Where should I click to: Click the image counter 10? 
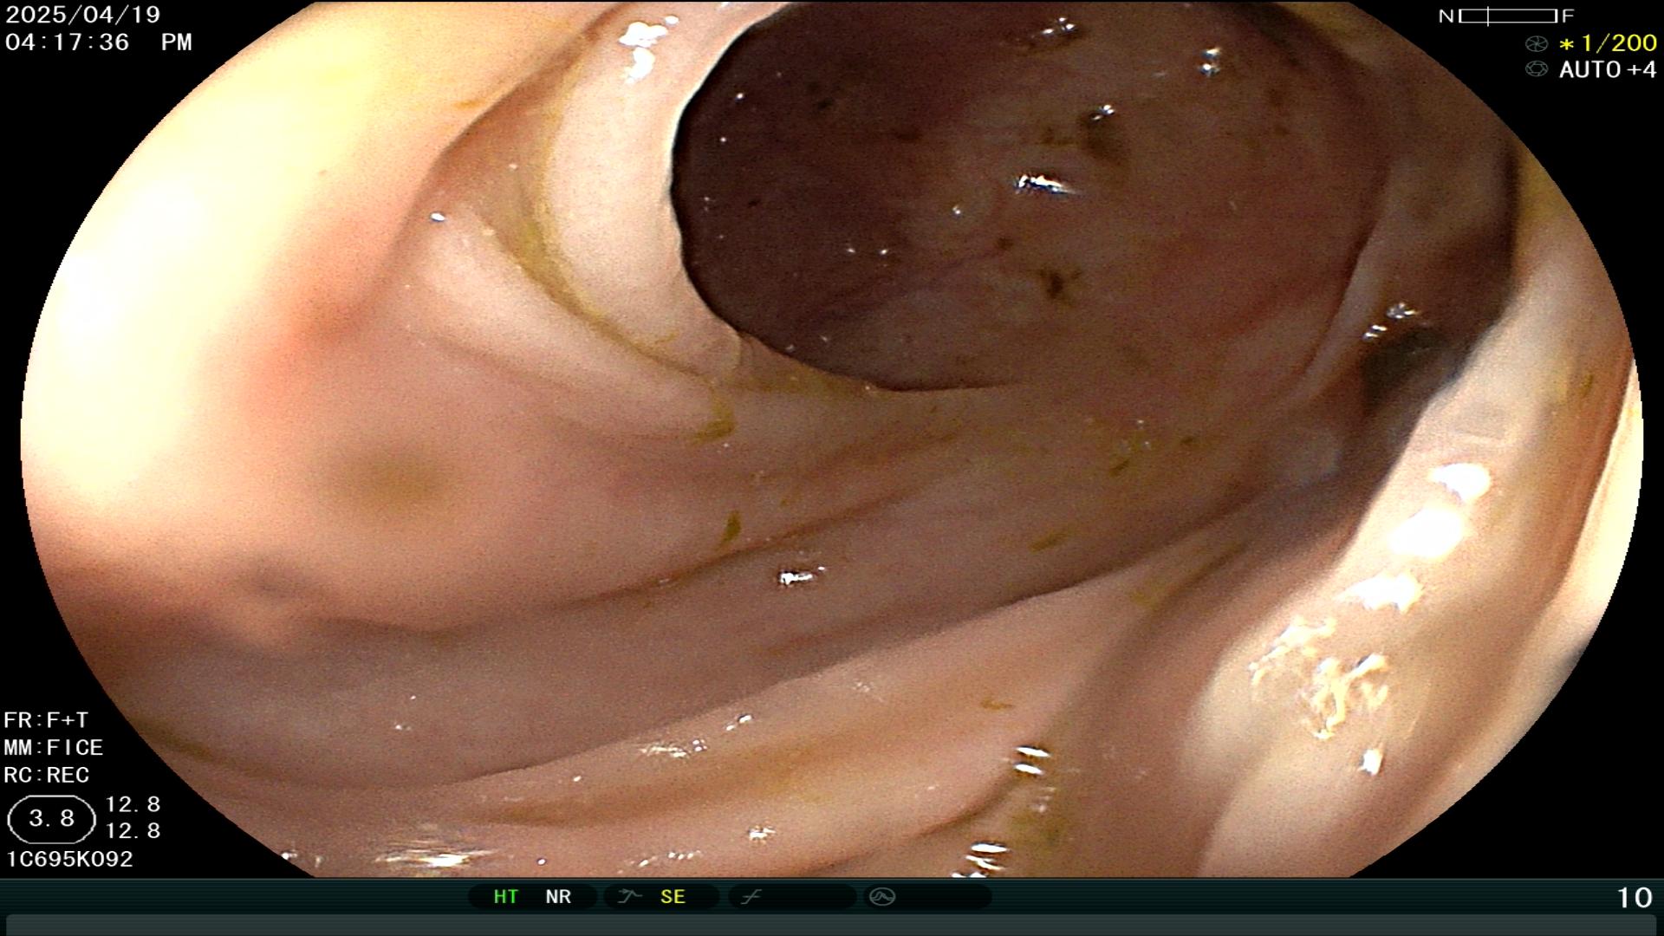point(1635,898)
